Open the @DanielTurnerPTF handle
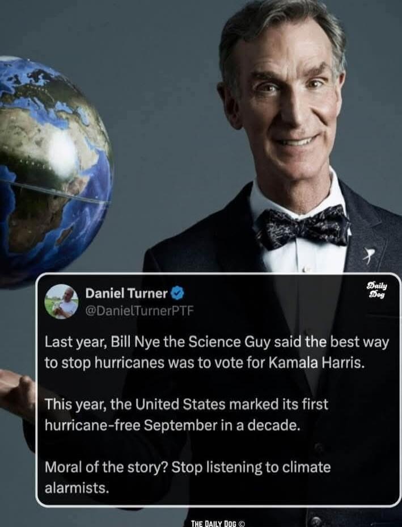The image size is (402, 527). [x=139, y=311]
